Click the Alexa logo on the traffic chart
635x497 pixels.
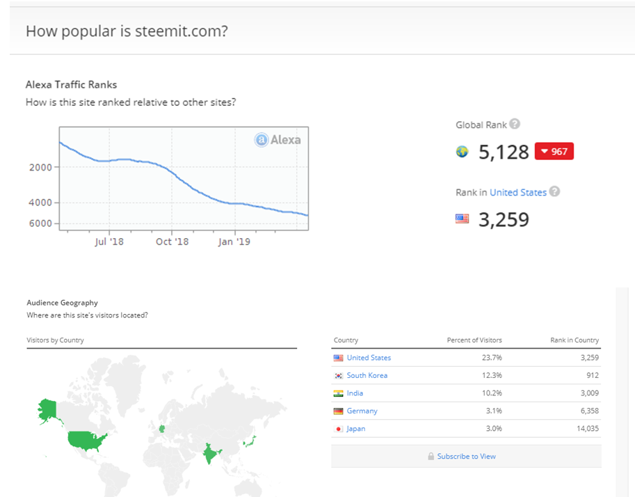278,140
